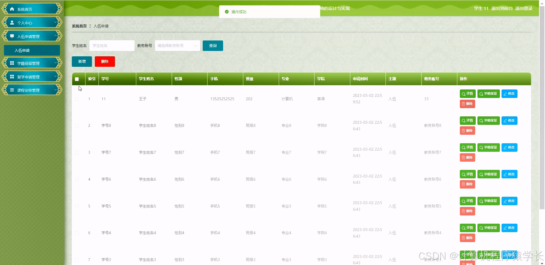Image resolution: width=545 pixels, height=265 pixels.
Task: Click red 删除 button in row 王子
Action: pyautogui.click(x=467, y=104)
